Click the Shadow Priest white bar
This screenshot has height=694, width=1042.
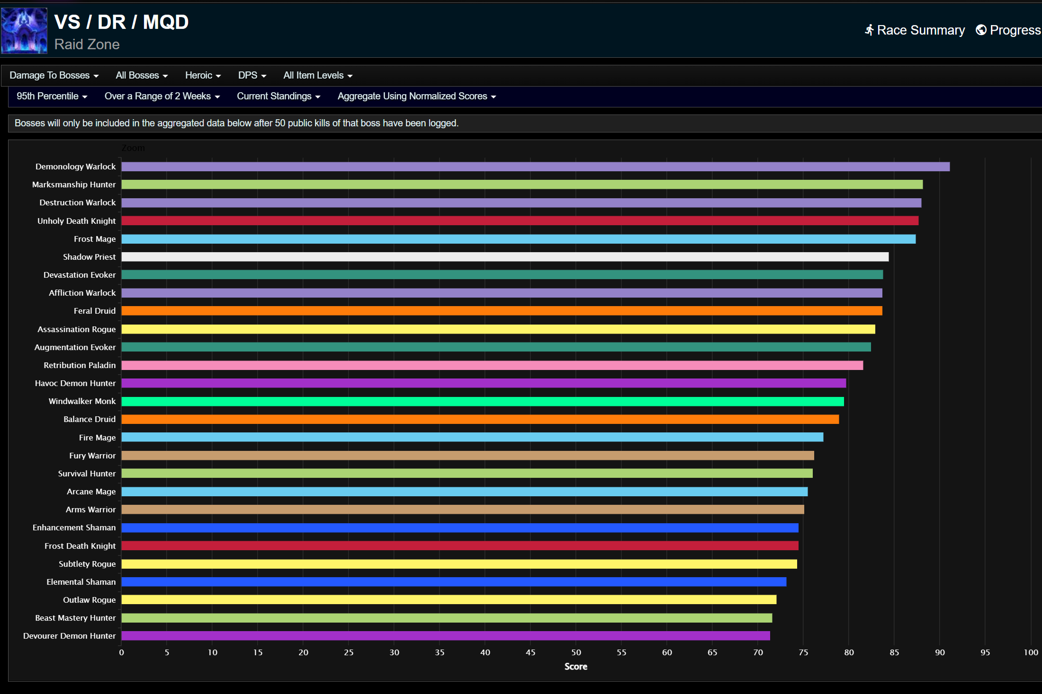pos(505,257)
